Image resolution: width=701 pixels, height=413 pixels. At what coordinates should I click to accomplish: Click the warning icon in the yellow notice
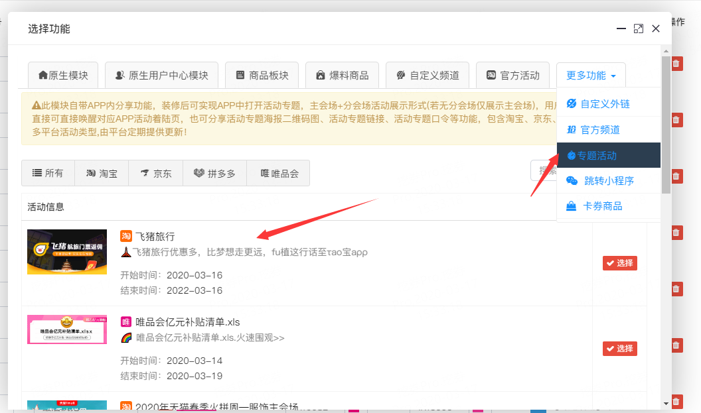37,105
